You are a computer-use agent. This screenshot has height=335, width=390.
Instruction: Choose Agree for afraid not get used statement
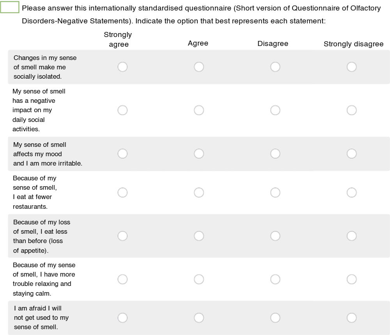coord(199,318)
